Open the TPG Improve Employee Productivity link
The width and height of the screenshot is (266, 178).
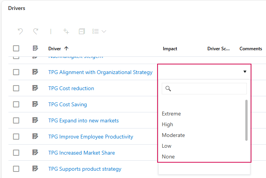pyautogui.click(x=90, y=137)
